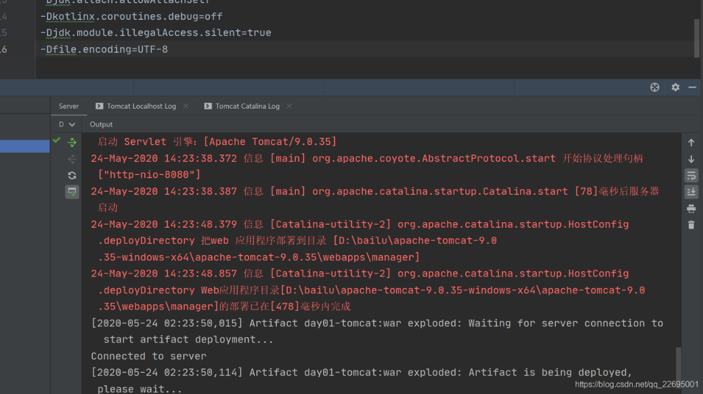Screen dimensions: 703x394
Task: Click the Update application icon below Refresh
Action: click(x=72, y=192)
